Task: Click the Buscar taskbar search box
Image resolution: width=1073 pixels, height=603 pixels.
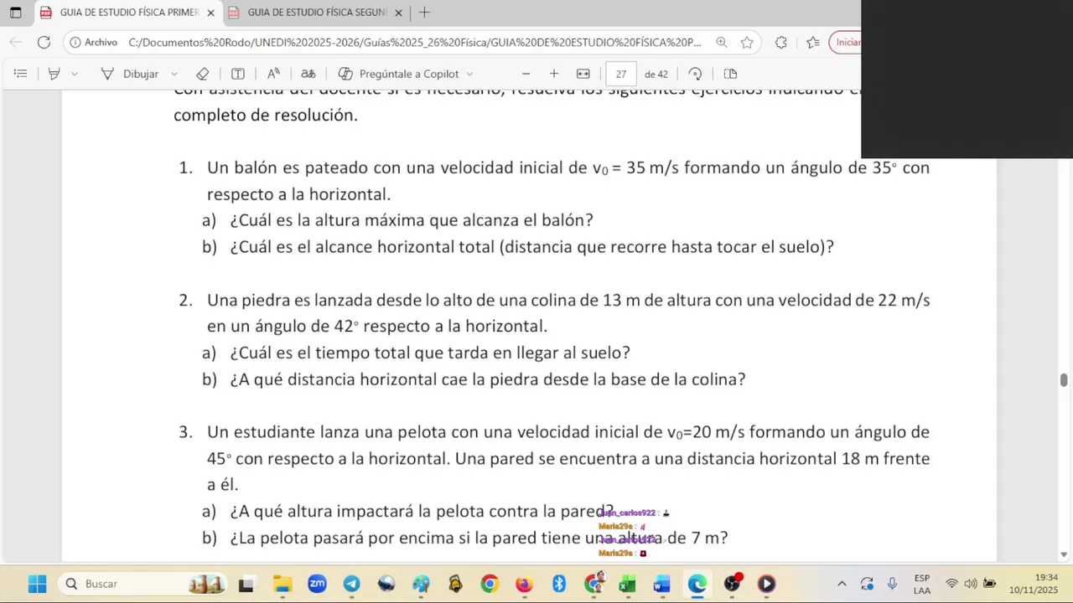Action: 143,584
